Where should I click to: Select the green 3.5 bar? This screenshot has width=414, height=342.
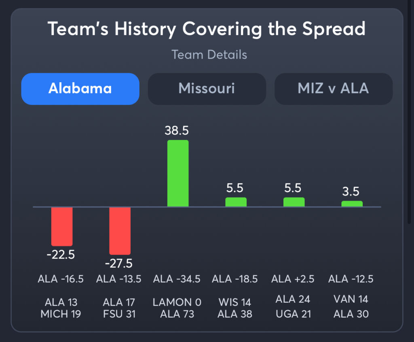[x=352, y=204]
